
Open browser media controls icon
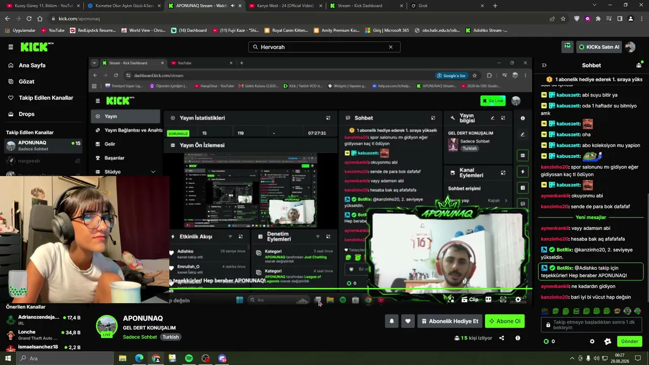tap(609, 19)
